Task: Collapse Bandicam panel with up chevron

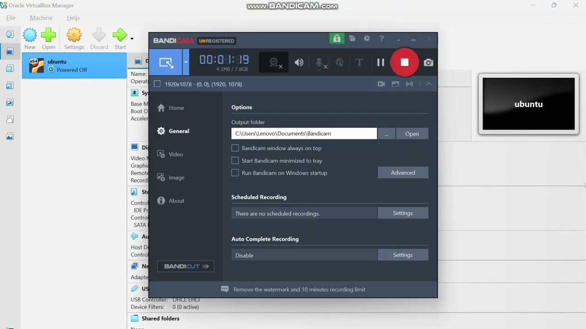Action: [429, 84]
